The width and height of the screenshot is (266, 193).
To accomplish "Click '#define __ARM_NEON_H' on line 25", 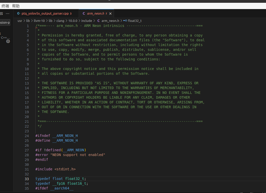I will click(x=57, y=140).
